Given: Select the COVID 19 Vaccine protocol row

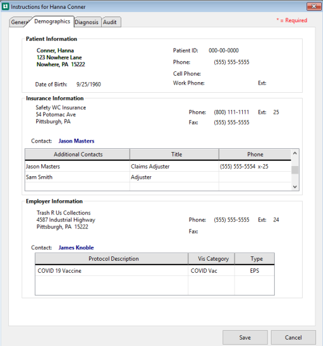Looking at the screenshot, I should [155, 270].
